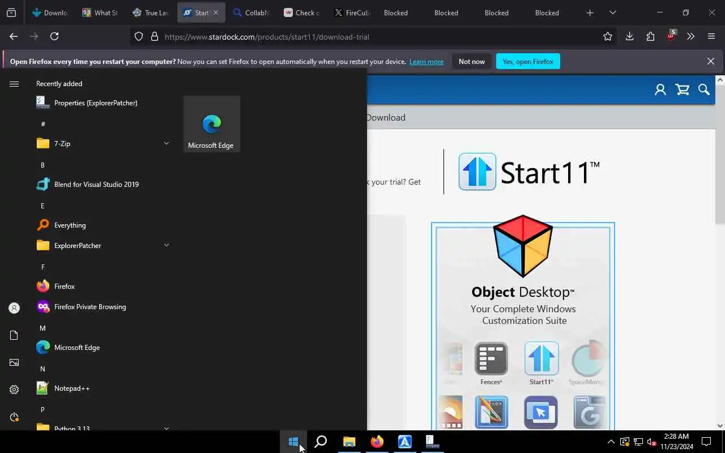Open taskbar Search magnifier
The height and width of the screenshot is (453, 725).
[x=321, y=442]
